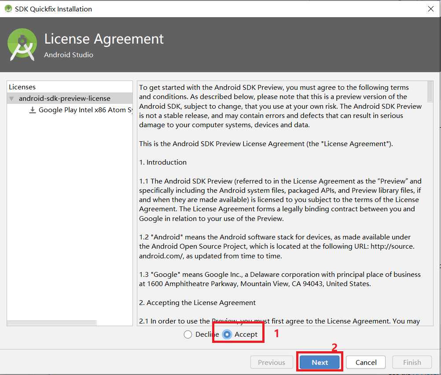Click the Cancel button
Screen dimensions: 441x375
[366, 362]
